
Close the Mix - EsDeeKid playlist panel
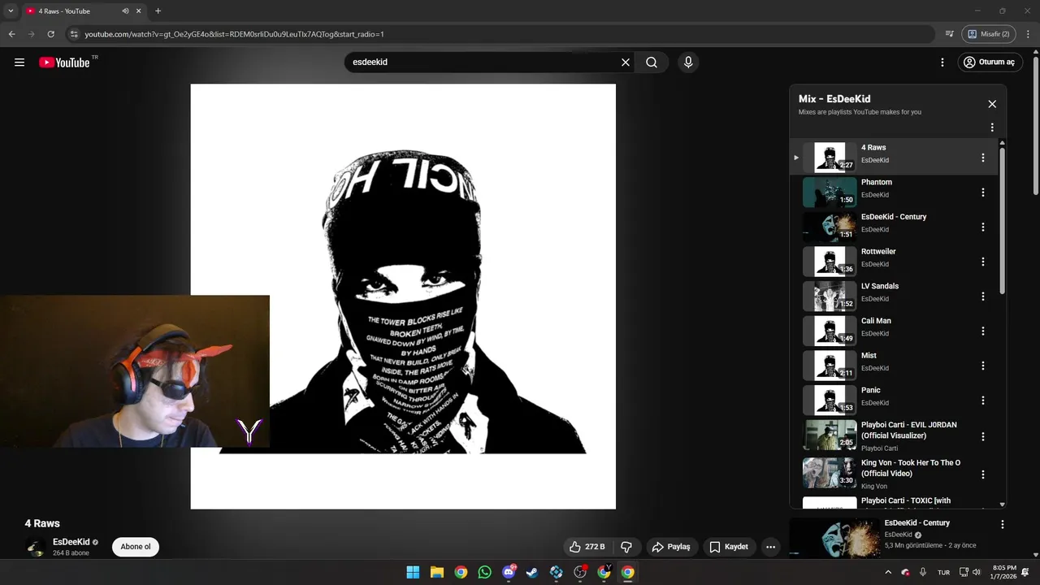pyautogui.click(x=992, y=104)
